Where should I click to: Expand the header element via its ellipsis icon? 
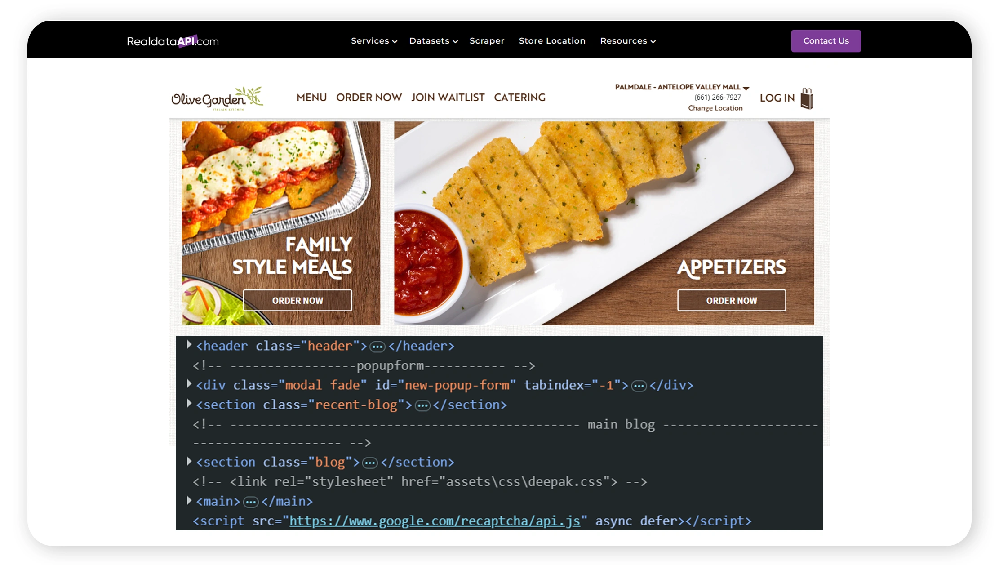pos(377,346)
